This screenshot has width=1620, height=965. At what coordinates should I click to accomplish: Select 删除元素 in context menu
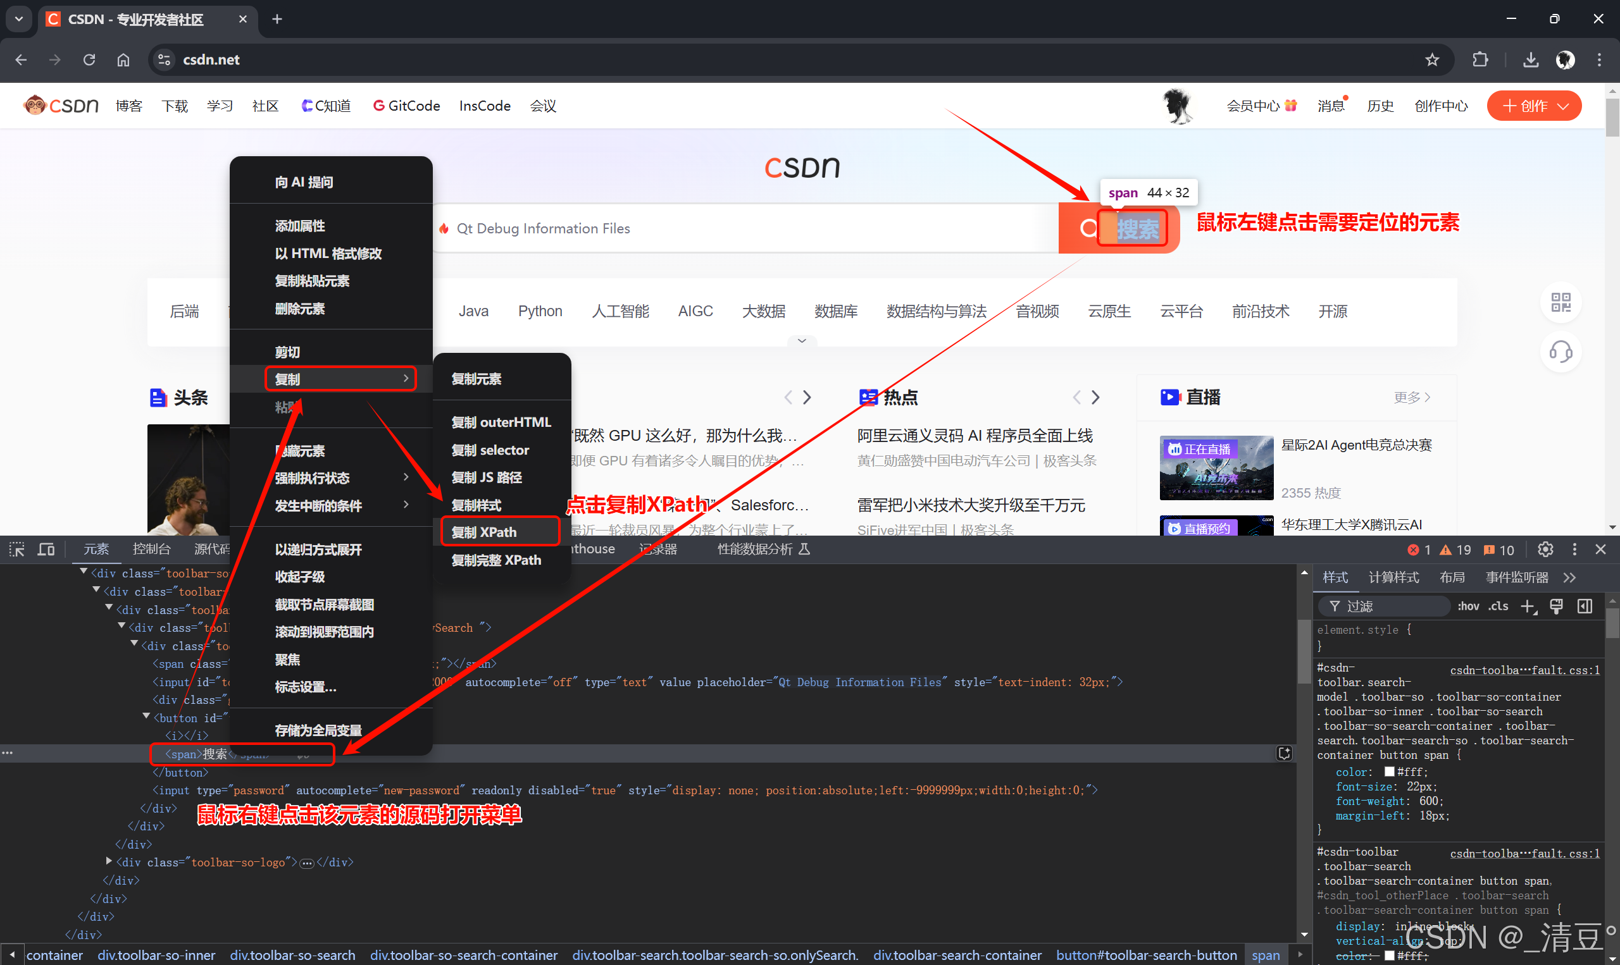point(331,309)
